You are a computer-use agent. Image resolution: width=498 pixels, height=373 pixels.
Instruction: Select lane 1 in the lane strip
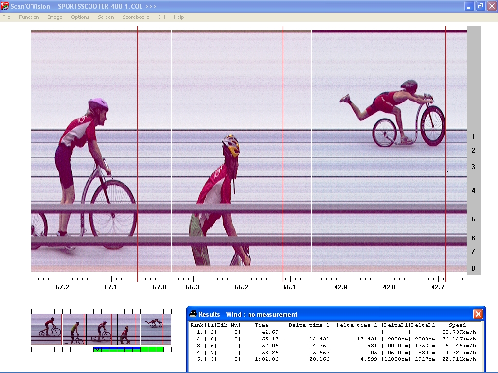click(473, 137)
